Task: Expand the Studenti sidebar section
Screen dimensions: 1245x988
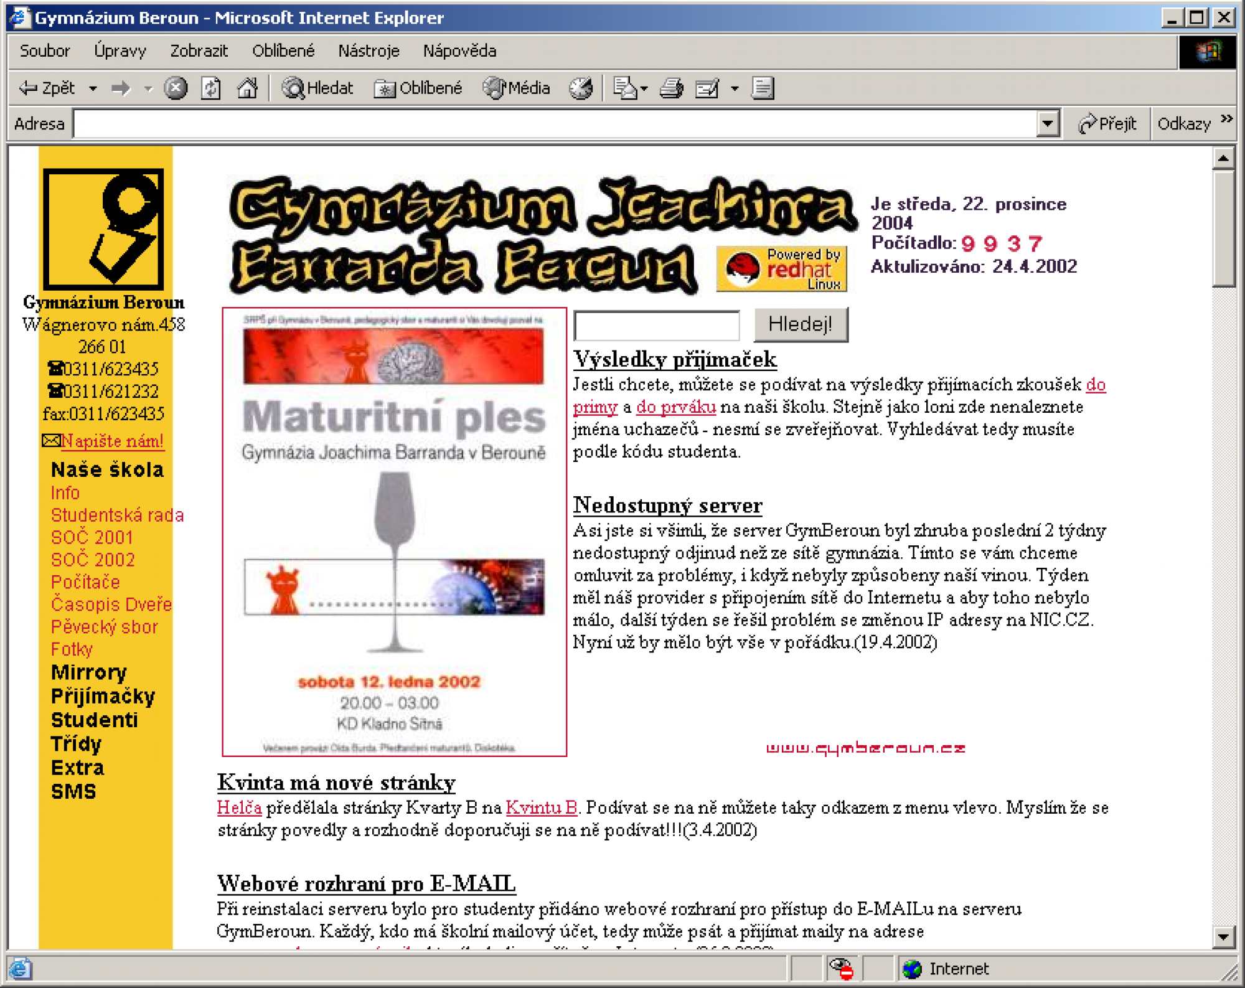Action: (x=95, y=720)
